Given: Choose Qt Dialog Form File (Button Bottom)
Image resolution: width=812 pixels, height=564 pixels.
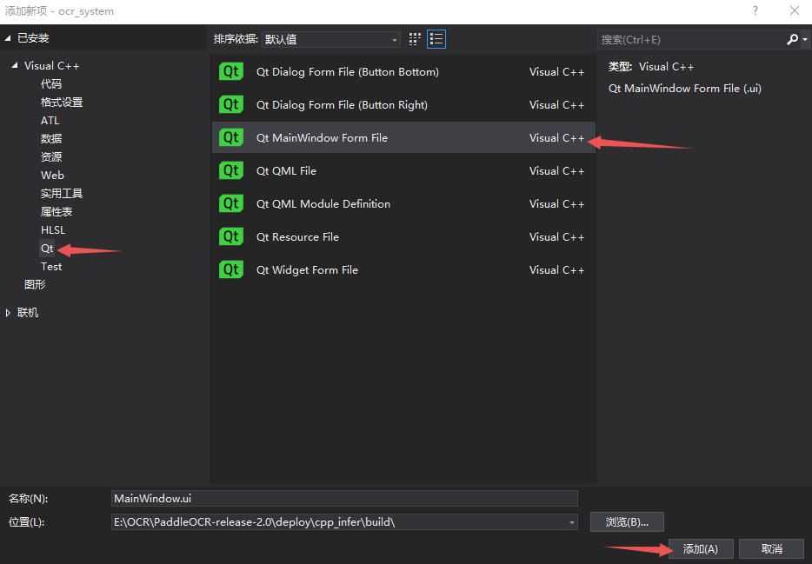Looking at the screenshot, I should [x=403, y=71].
